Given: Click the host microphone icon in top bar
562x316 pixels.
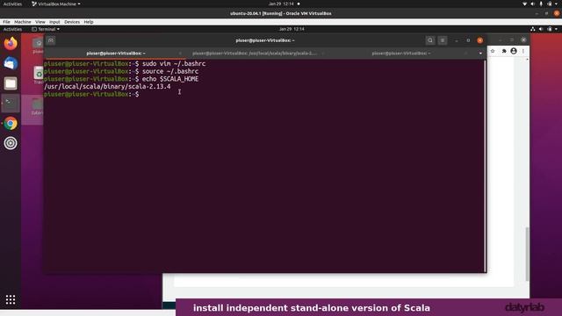Looking at the screenshot, I should click(541, 4).
